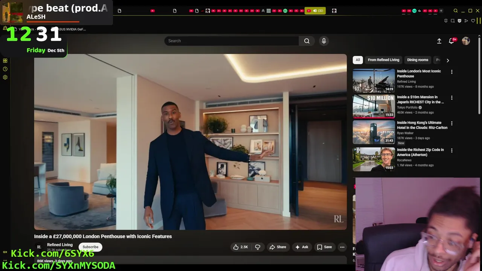The height and width of the screenshot is (271, 482).
Task: Open Inside the Richest Zip Code title
Action: 420,152
